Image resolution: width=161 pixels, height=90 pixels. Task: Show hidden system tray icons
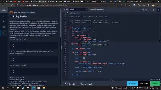click(x=130, y=88)
